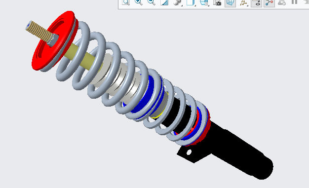Click the Repaint screen icon
The height and width of the screenshot is (188, 309).
point(164,2)
